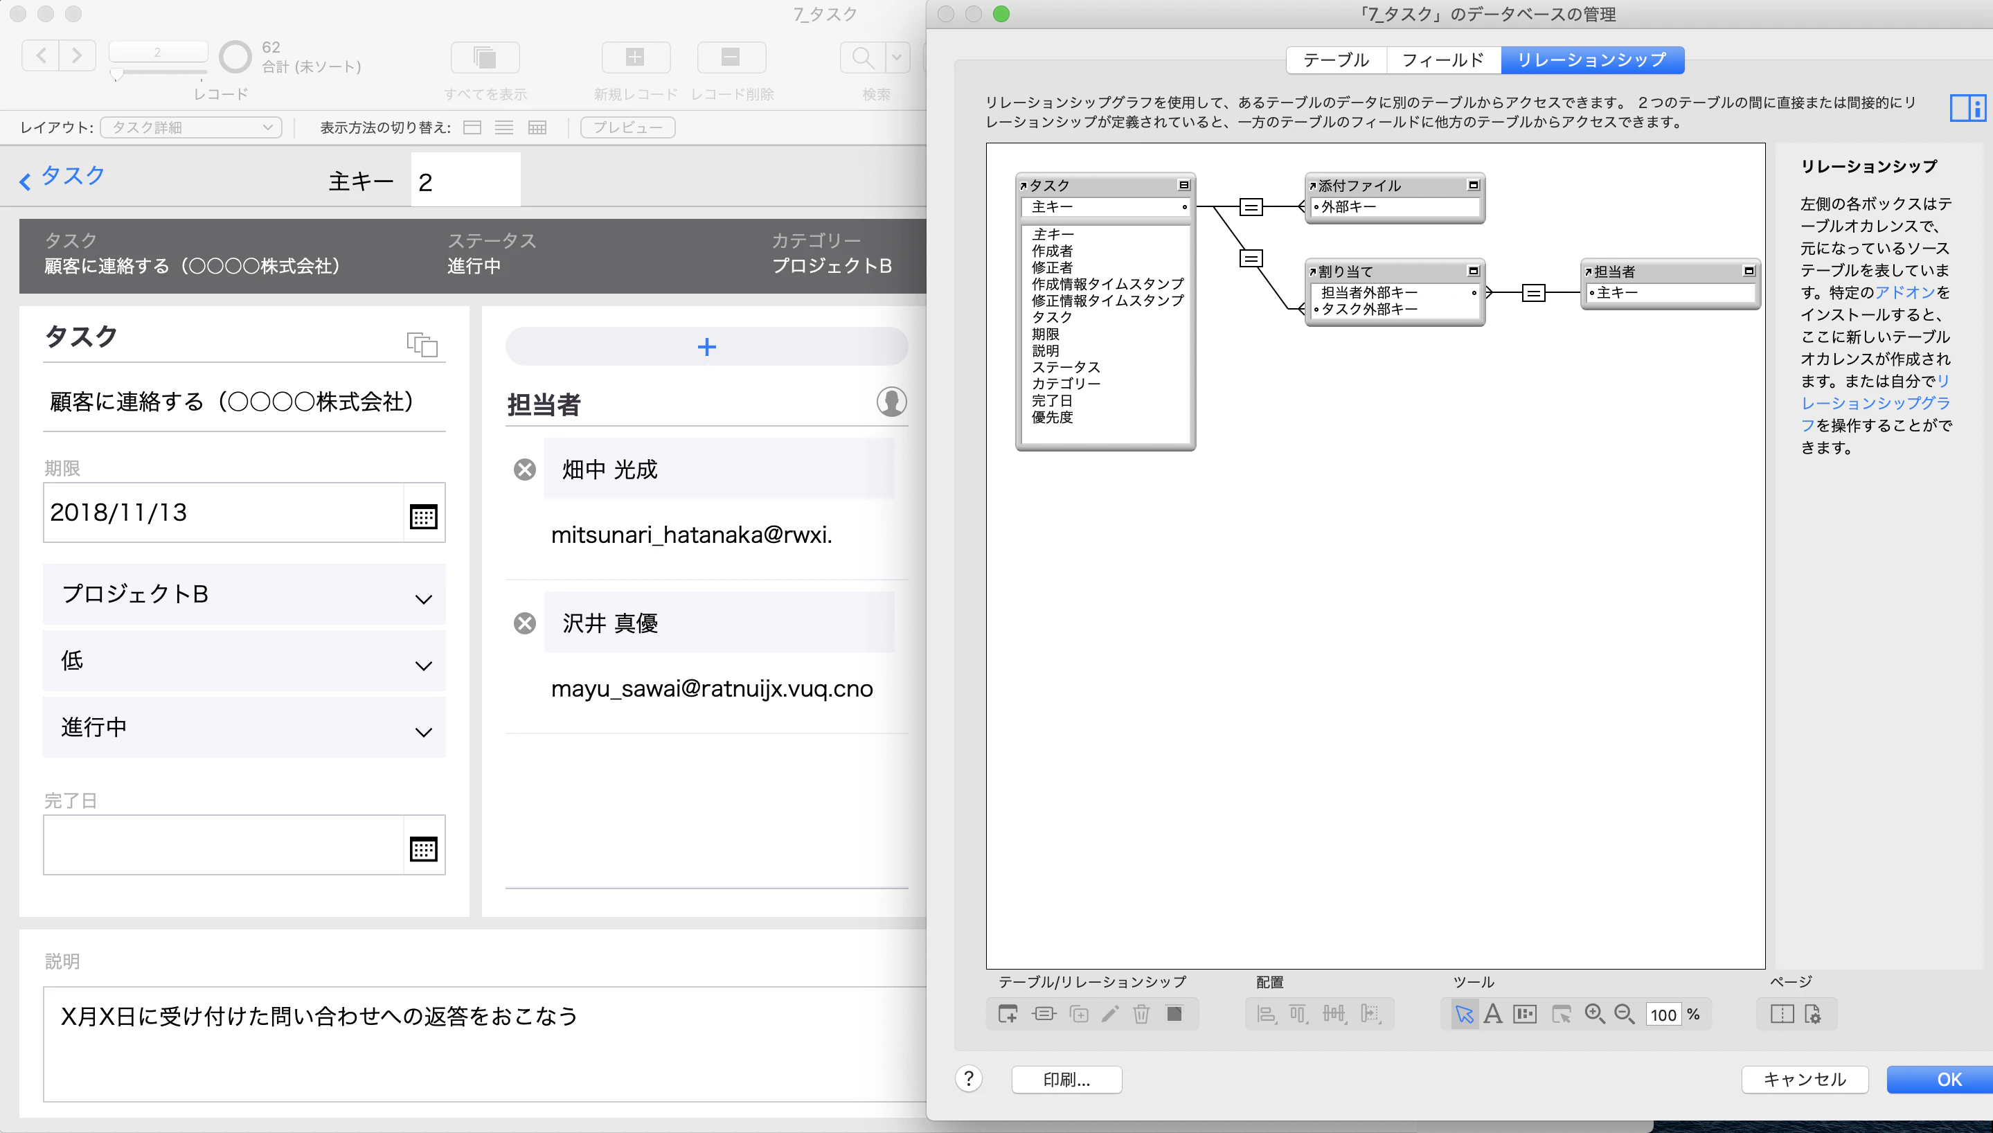The width and height of the screenshot is (1993, 1133).
Task: Switch to list view
Action: click(x=504, y=127)
